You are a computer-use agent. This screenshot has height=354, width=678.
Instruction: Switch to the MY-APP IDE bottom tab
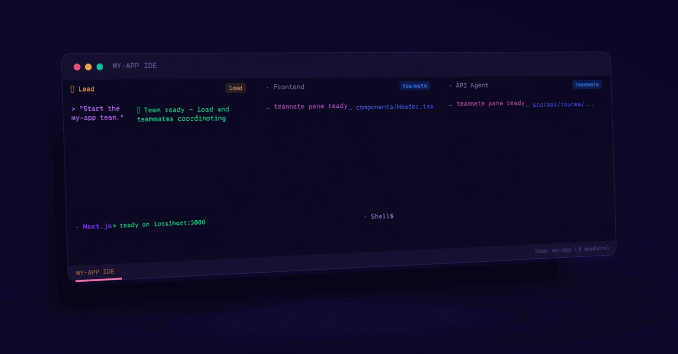pos(95,272)
